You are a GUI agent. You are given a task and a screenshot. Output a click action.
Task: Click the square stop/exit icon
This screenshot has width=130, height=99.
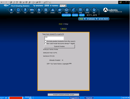11,10
